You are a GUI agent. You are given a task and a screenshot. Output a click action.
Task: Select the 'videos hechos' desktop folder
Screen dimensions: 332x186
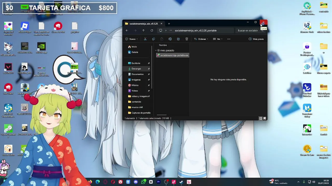click(x=324, y=28)
